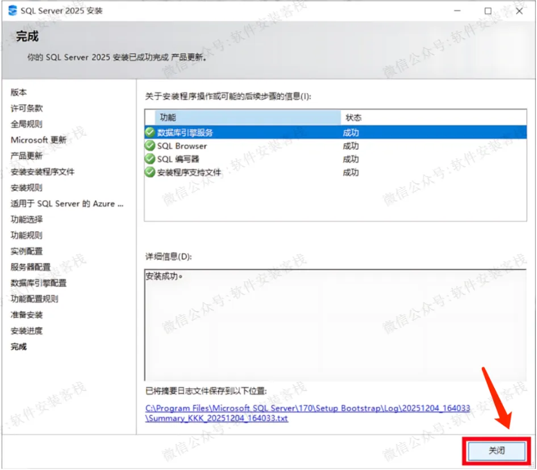Screen dimensions: 537x470
Task: Maximize the SQL Server setup window
Action: (x=488, y=11)
